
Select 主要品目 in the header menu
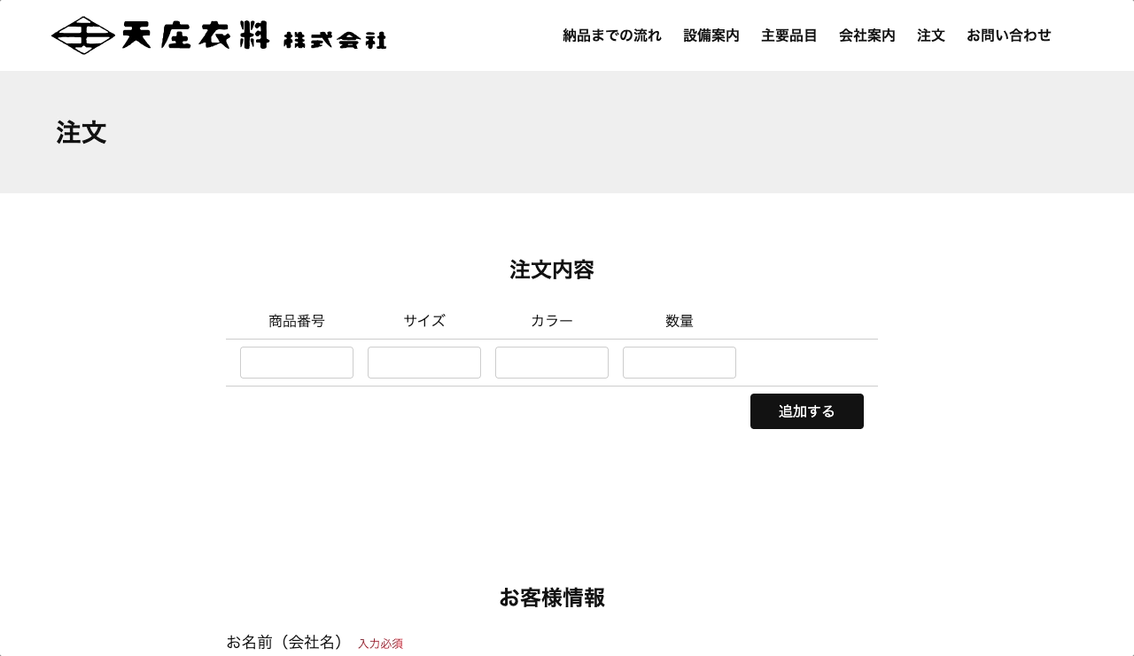coord(789,35)
